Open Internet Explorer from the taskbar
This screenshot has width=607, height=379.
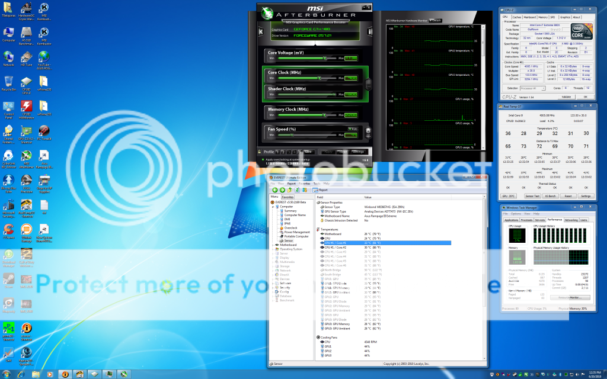(21, 374)
